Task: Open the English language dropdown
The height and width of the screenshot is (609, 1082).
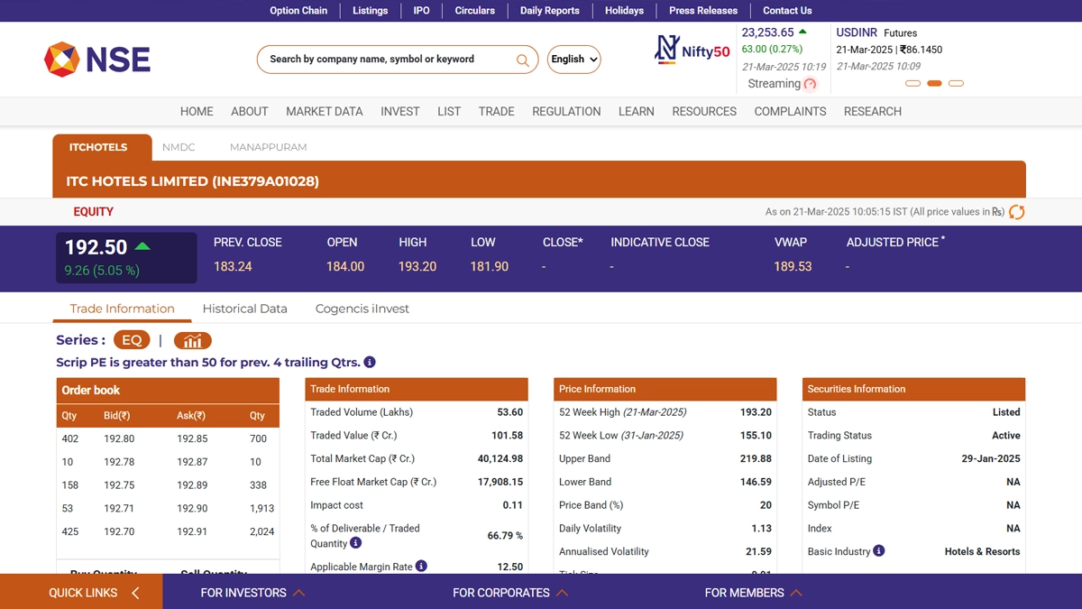Action: coord(573,60)
